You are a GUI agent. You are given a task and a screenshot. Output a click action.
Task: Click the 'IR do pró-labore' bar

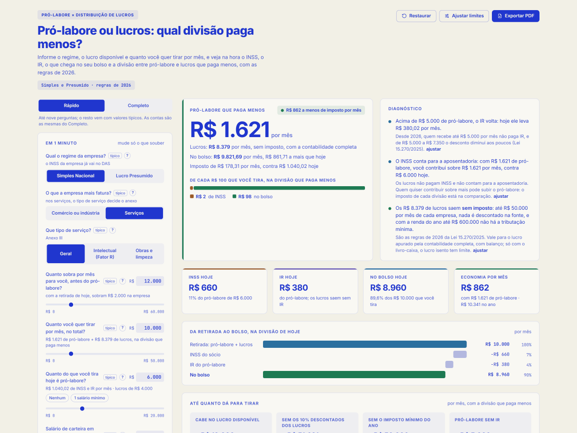tap(450, 365)
